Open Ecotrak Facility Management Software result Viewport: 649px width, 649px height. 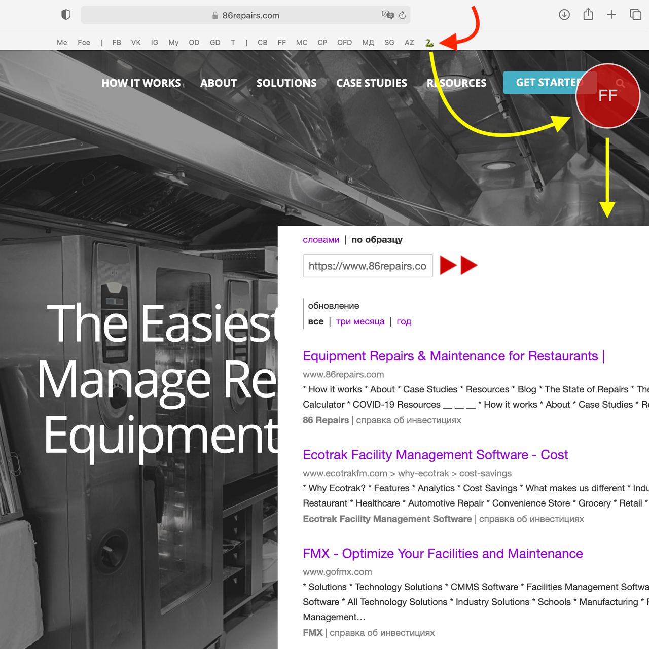pos(435,455)
